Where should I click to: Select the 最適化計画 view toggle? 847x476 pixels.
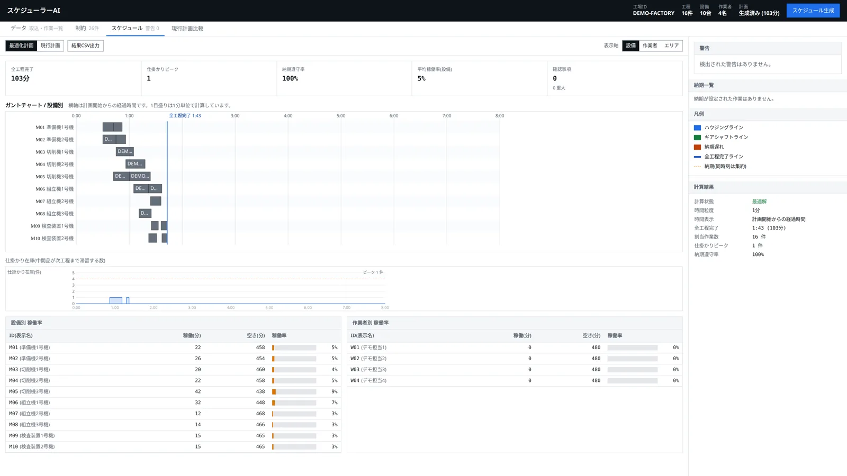click(21, 45)
